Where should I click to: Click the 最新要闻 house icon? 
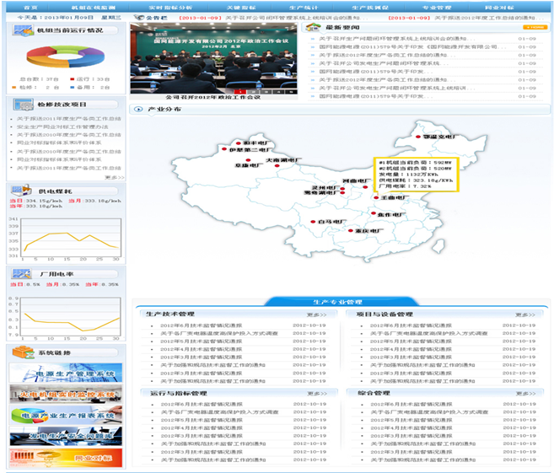[314, 27]
